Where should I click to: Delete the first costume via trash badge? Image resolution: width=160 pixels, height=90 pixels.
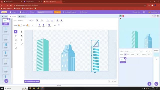[x=8, y=19]
